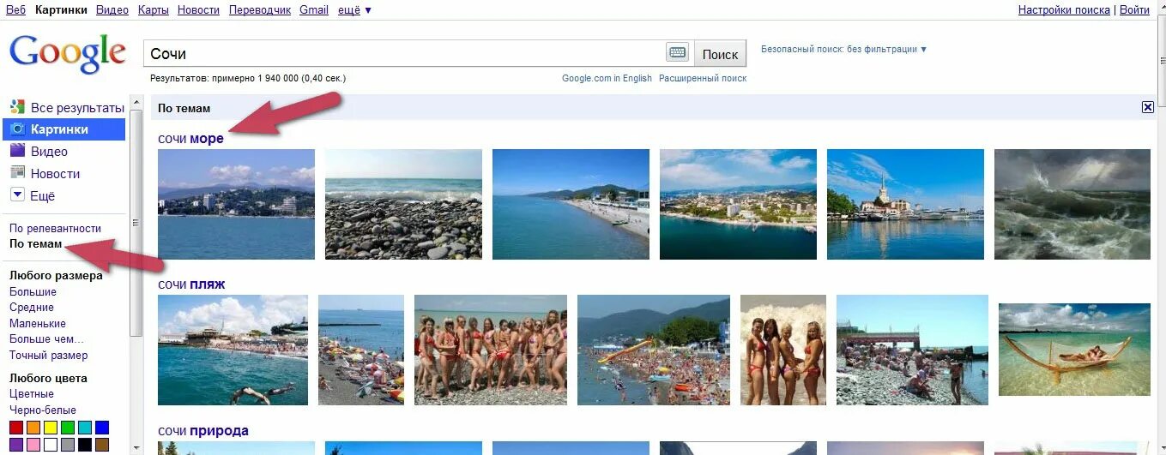
Task: Open the Видео film icon in sidebar
Action: click(17, 151)
